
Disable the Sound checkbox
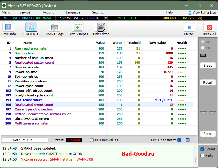click(202, 149)
